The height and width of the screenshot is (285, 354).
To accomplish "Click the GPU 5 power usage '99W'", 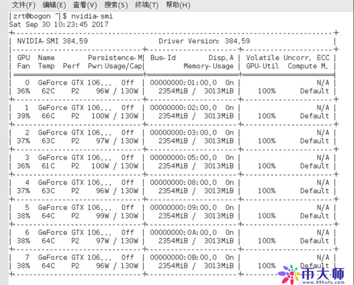I will (x=103, y=216).
